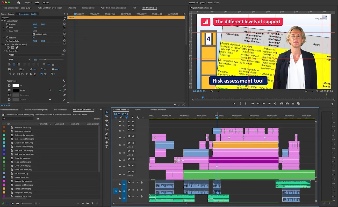
Task: Click the Home icon in the top bar
Action: [19, 3]
